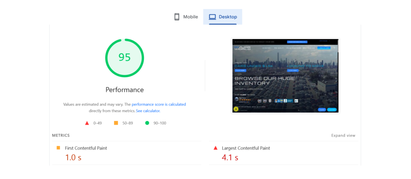Viewport: 411px width, 179px height.
Task: Click the red triangle 0–49 legend icon
Action: [87, 123]
